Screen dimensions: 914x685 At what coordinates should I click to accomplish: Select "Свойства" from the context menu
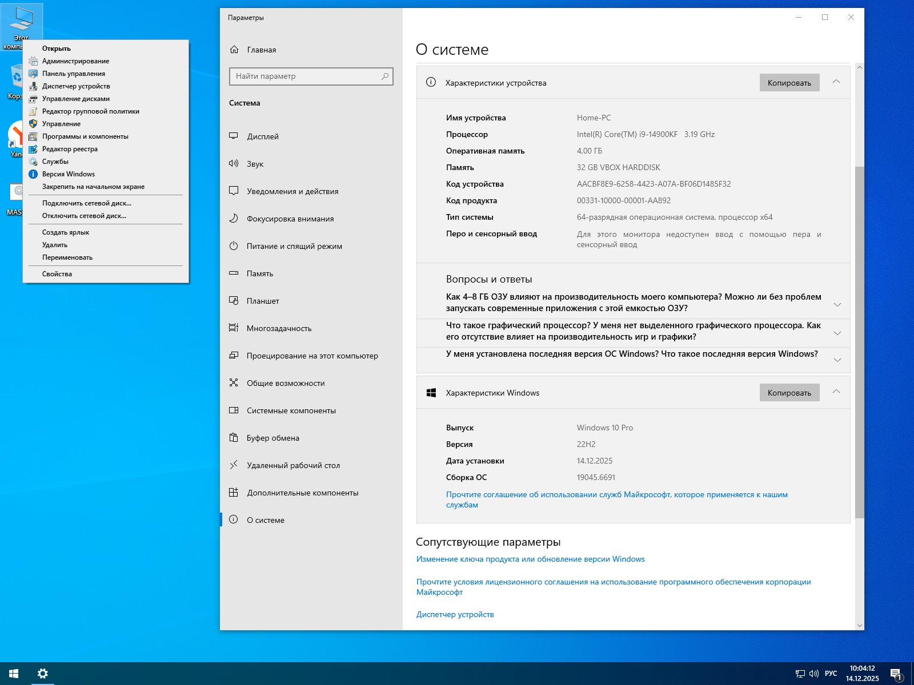tap(57, 274)
